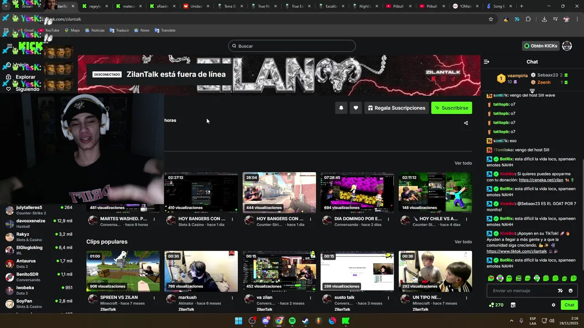The height and width of the screenshot is (328, 584).
Task: Collapse the chat panel with the arrow icon
Action: (486, 61)
